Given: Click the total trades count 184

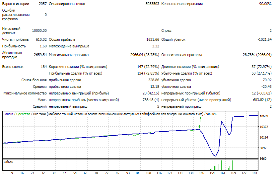Looking at the screenshot, I should (x=43, y=67).
